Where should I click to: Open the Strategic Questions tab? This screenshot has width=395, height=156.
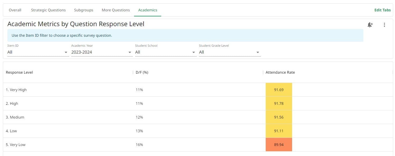tap(48, 10)
